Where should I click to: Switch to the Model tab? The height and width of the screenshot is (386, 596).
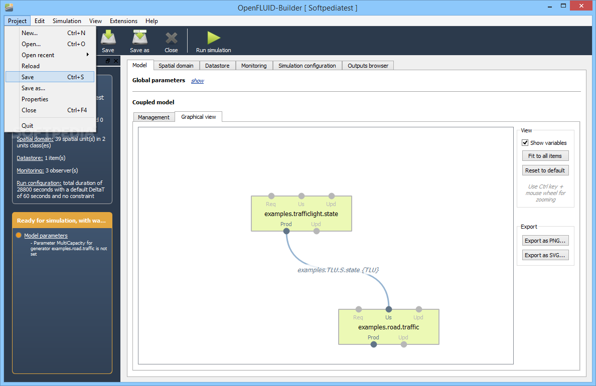click(139, 65)
